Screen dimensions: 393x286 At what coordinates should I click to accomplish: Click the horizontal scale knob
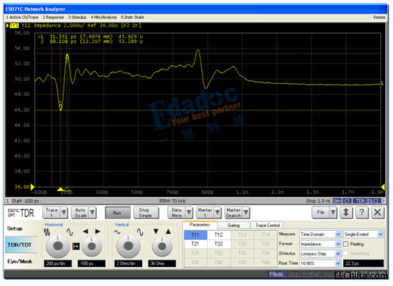(x=57, y=246)
